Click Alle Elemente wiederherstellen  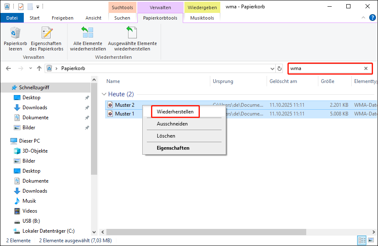coord(88,39)
